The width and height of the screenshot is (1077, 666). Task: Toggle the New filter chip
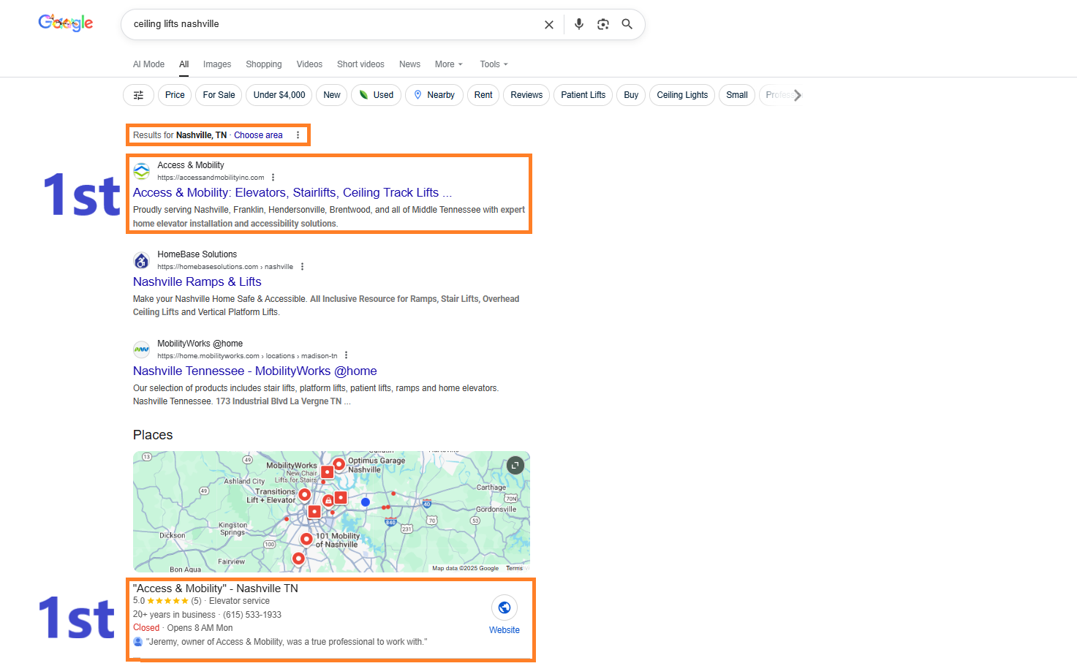tap(332, 95)
